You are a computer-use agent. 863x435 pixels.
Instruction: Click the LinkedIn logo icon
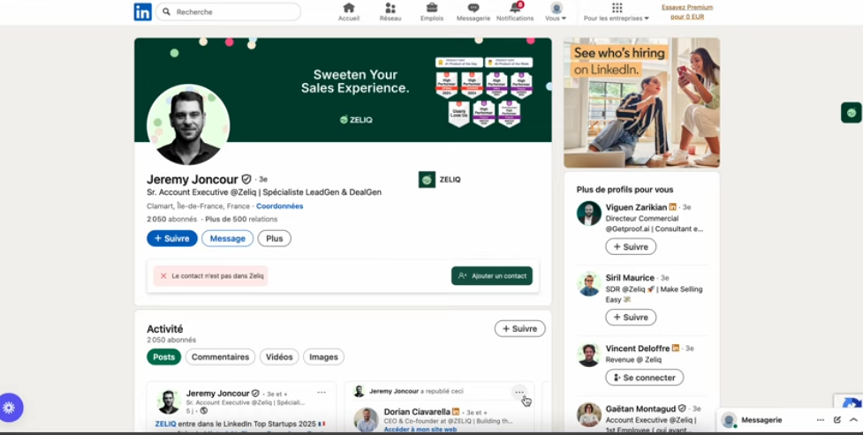tap(142, 11)
